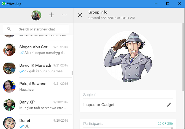Close the Group info panel
The height and width of the screenshot is (129, 185).
click(80, 15)
